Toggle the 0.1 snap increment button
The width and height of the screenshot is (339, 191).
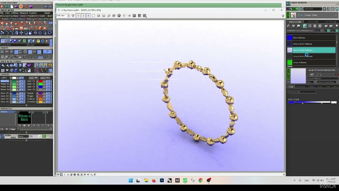coord(30,57)
